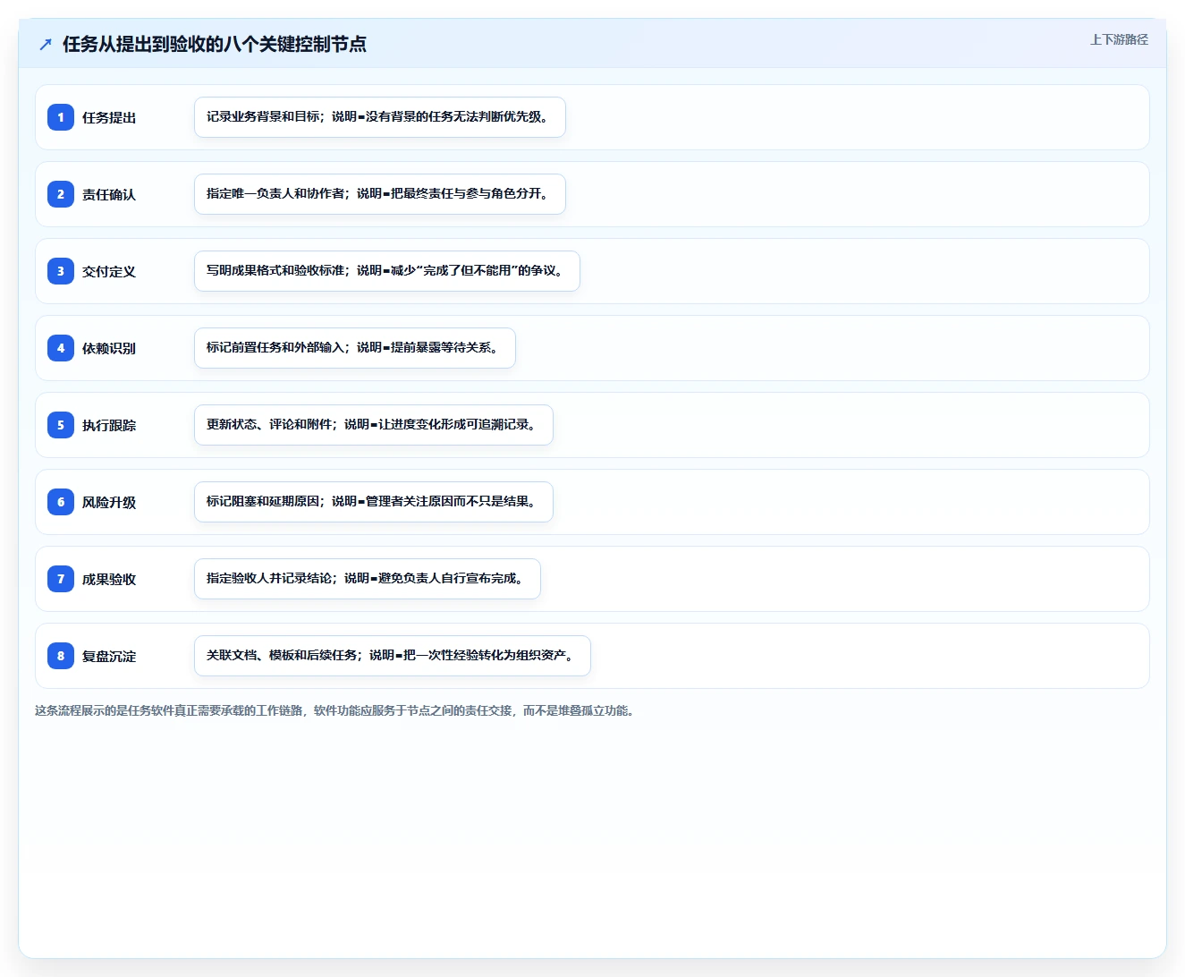This screenshot has width=1185, height=977.
Task: Click the arrow icon beside the title
Action: (46, 44)
